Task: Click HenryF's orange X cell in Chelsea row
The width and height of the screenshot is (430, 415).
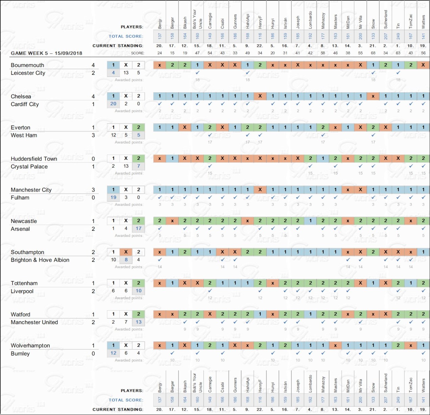Action: (x=260, y=96)
